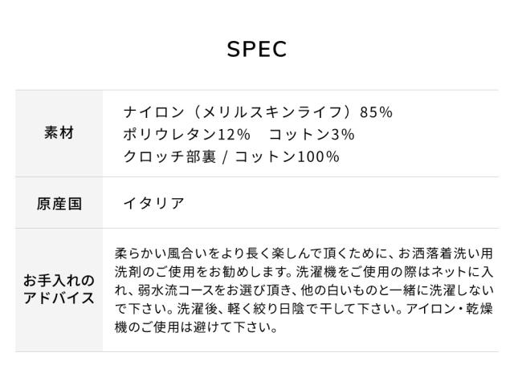Click the SPEC heading
This screenshot has width=514, height=373.
tap(257, 50)
